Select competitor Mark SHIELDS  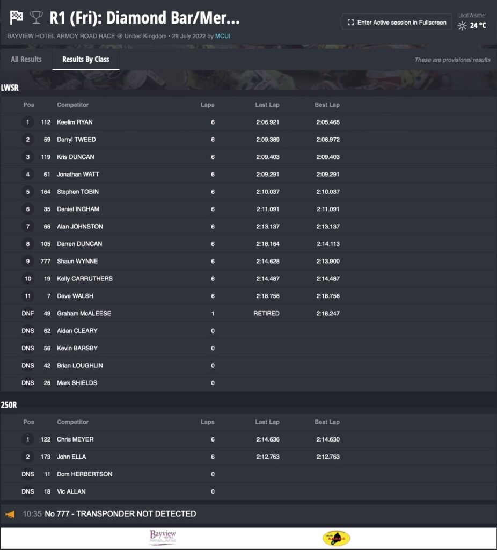point(77,383)
